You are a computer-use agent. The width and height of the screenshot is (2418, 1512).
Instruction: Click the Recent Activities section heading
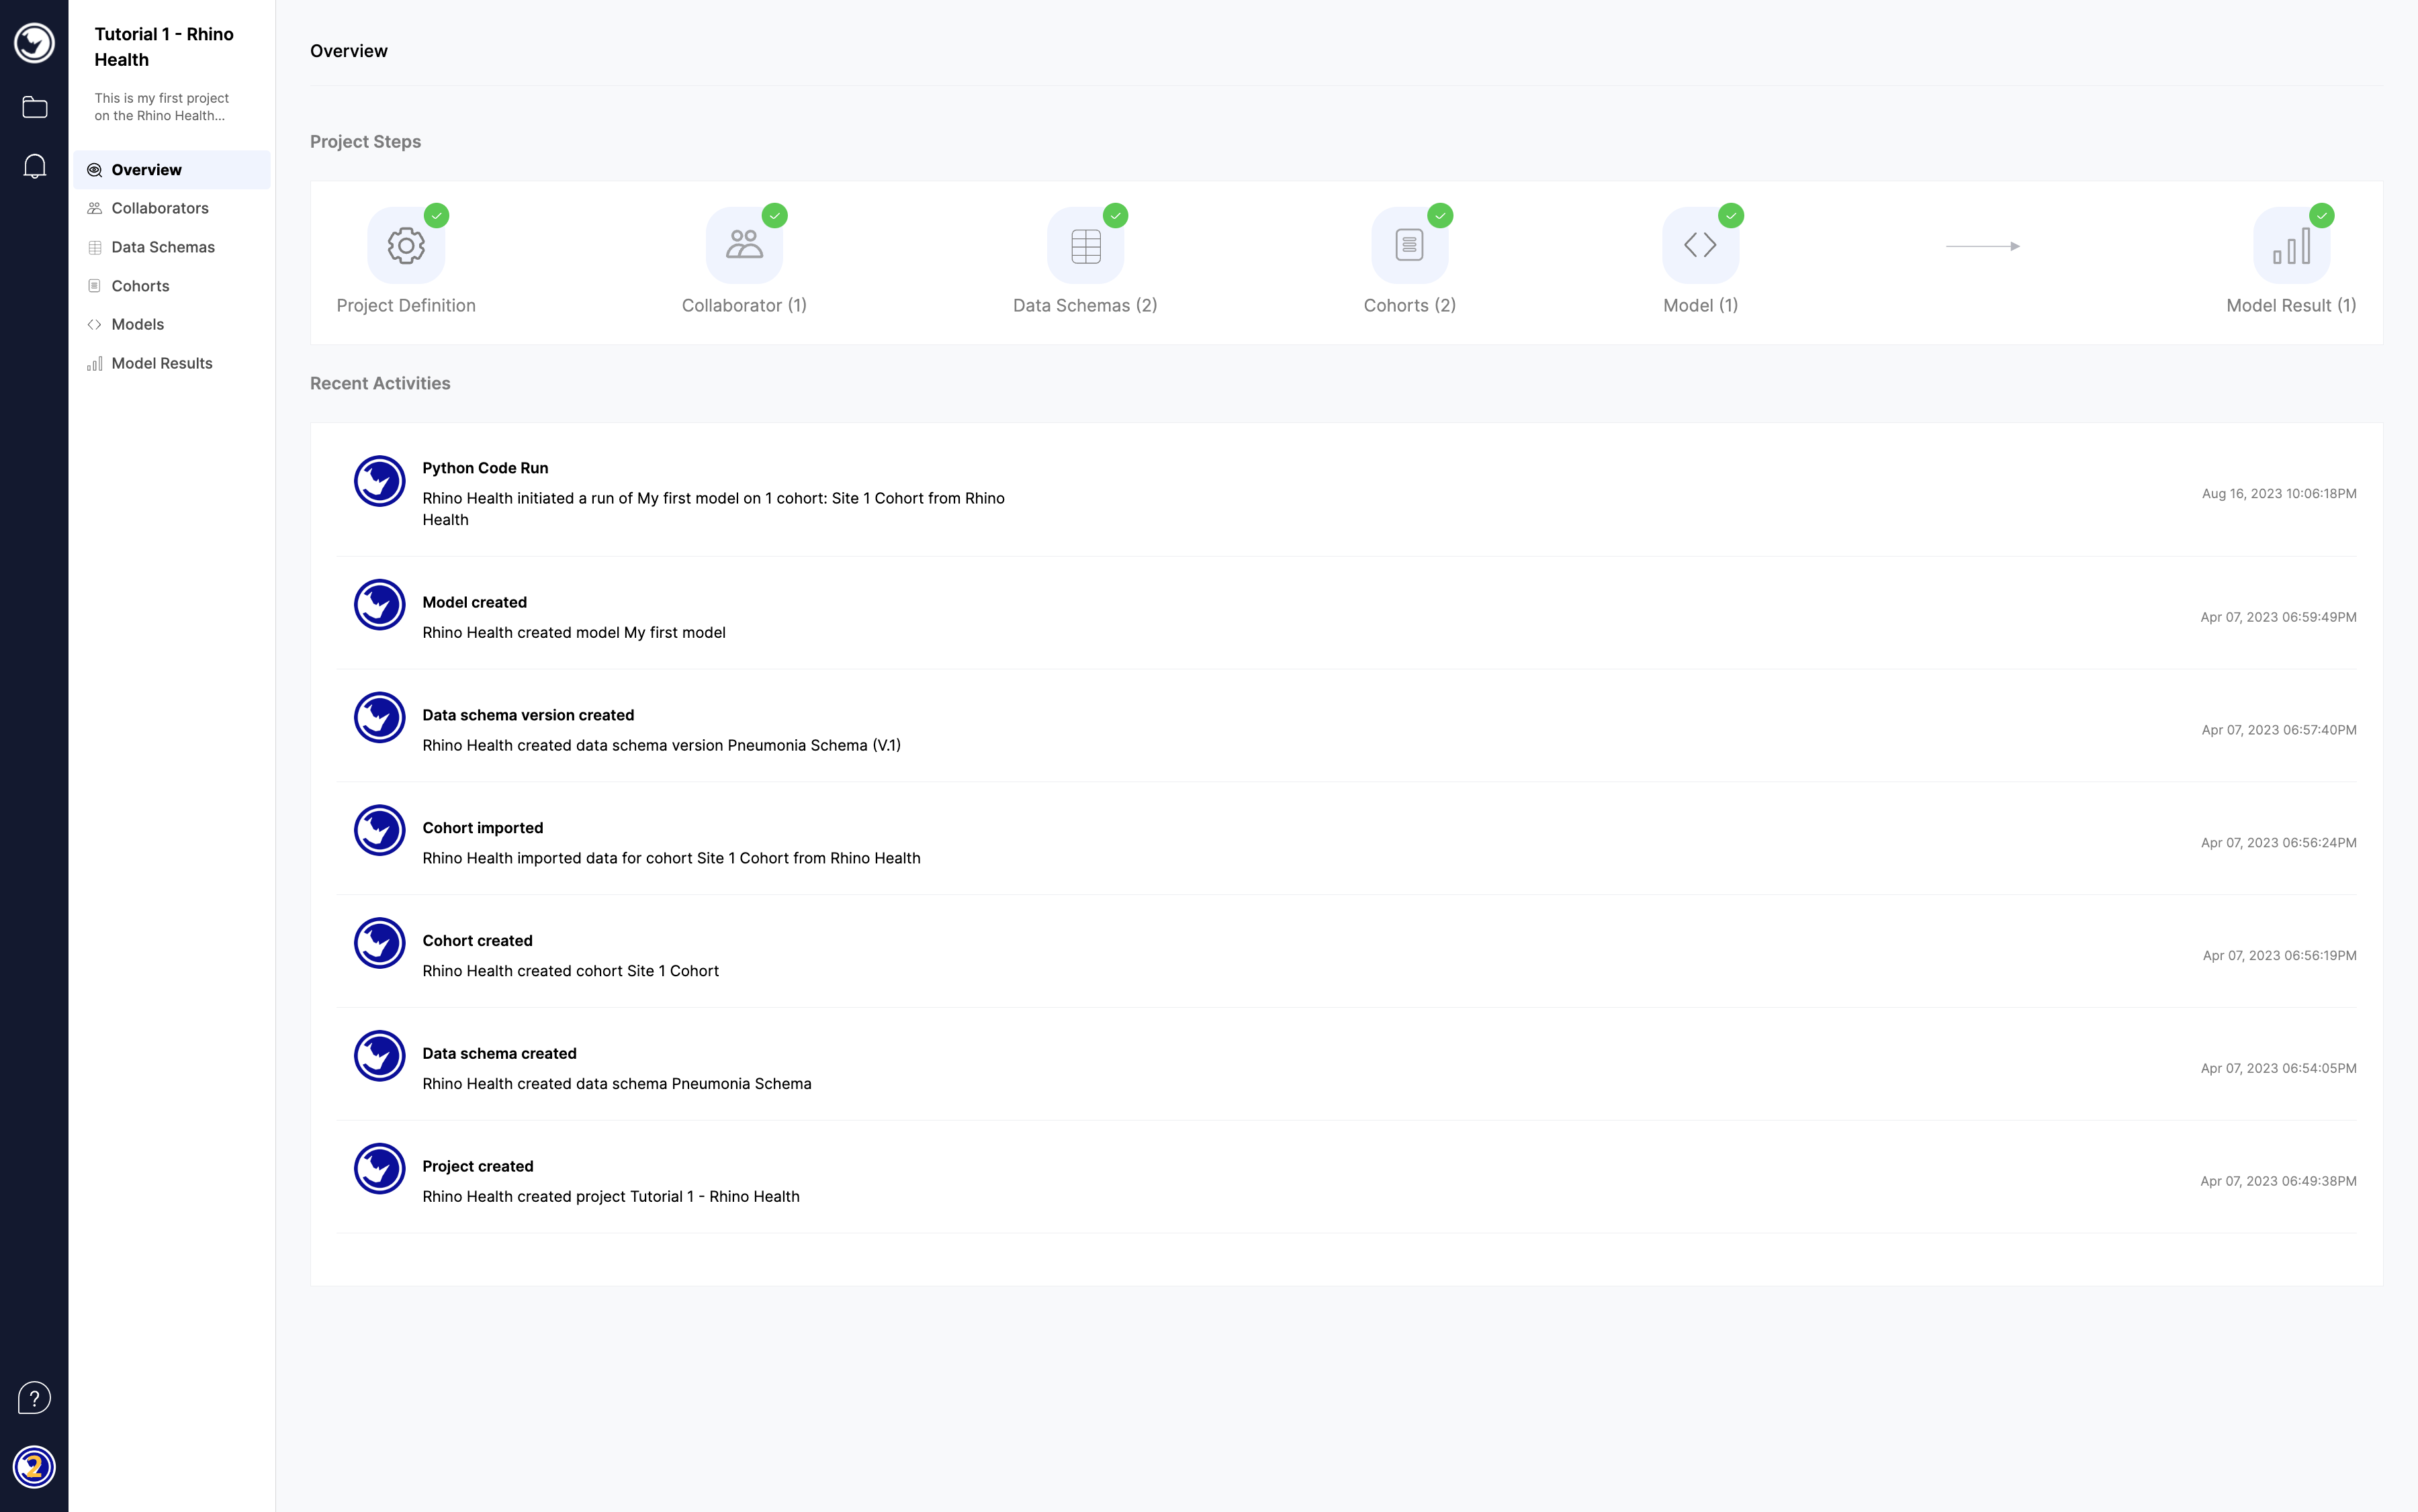[x=380, y=384]
